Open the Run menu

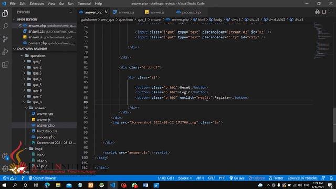pos(70,4)
